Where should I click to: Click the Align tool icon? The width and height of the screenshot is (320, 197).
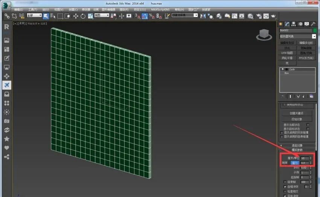[x=210, y=16]
